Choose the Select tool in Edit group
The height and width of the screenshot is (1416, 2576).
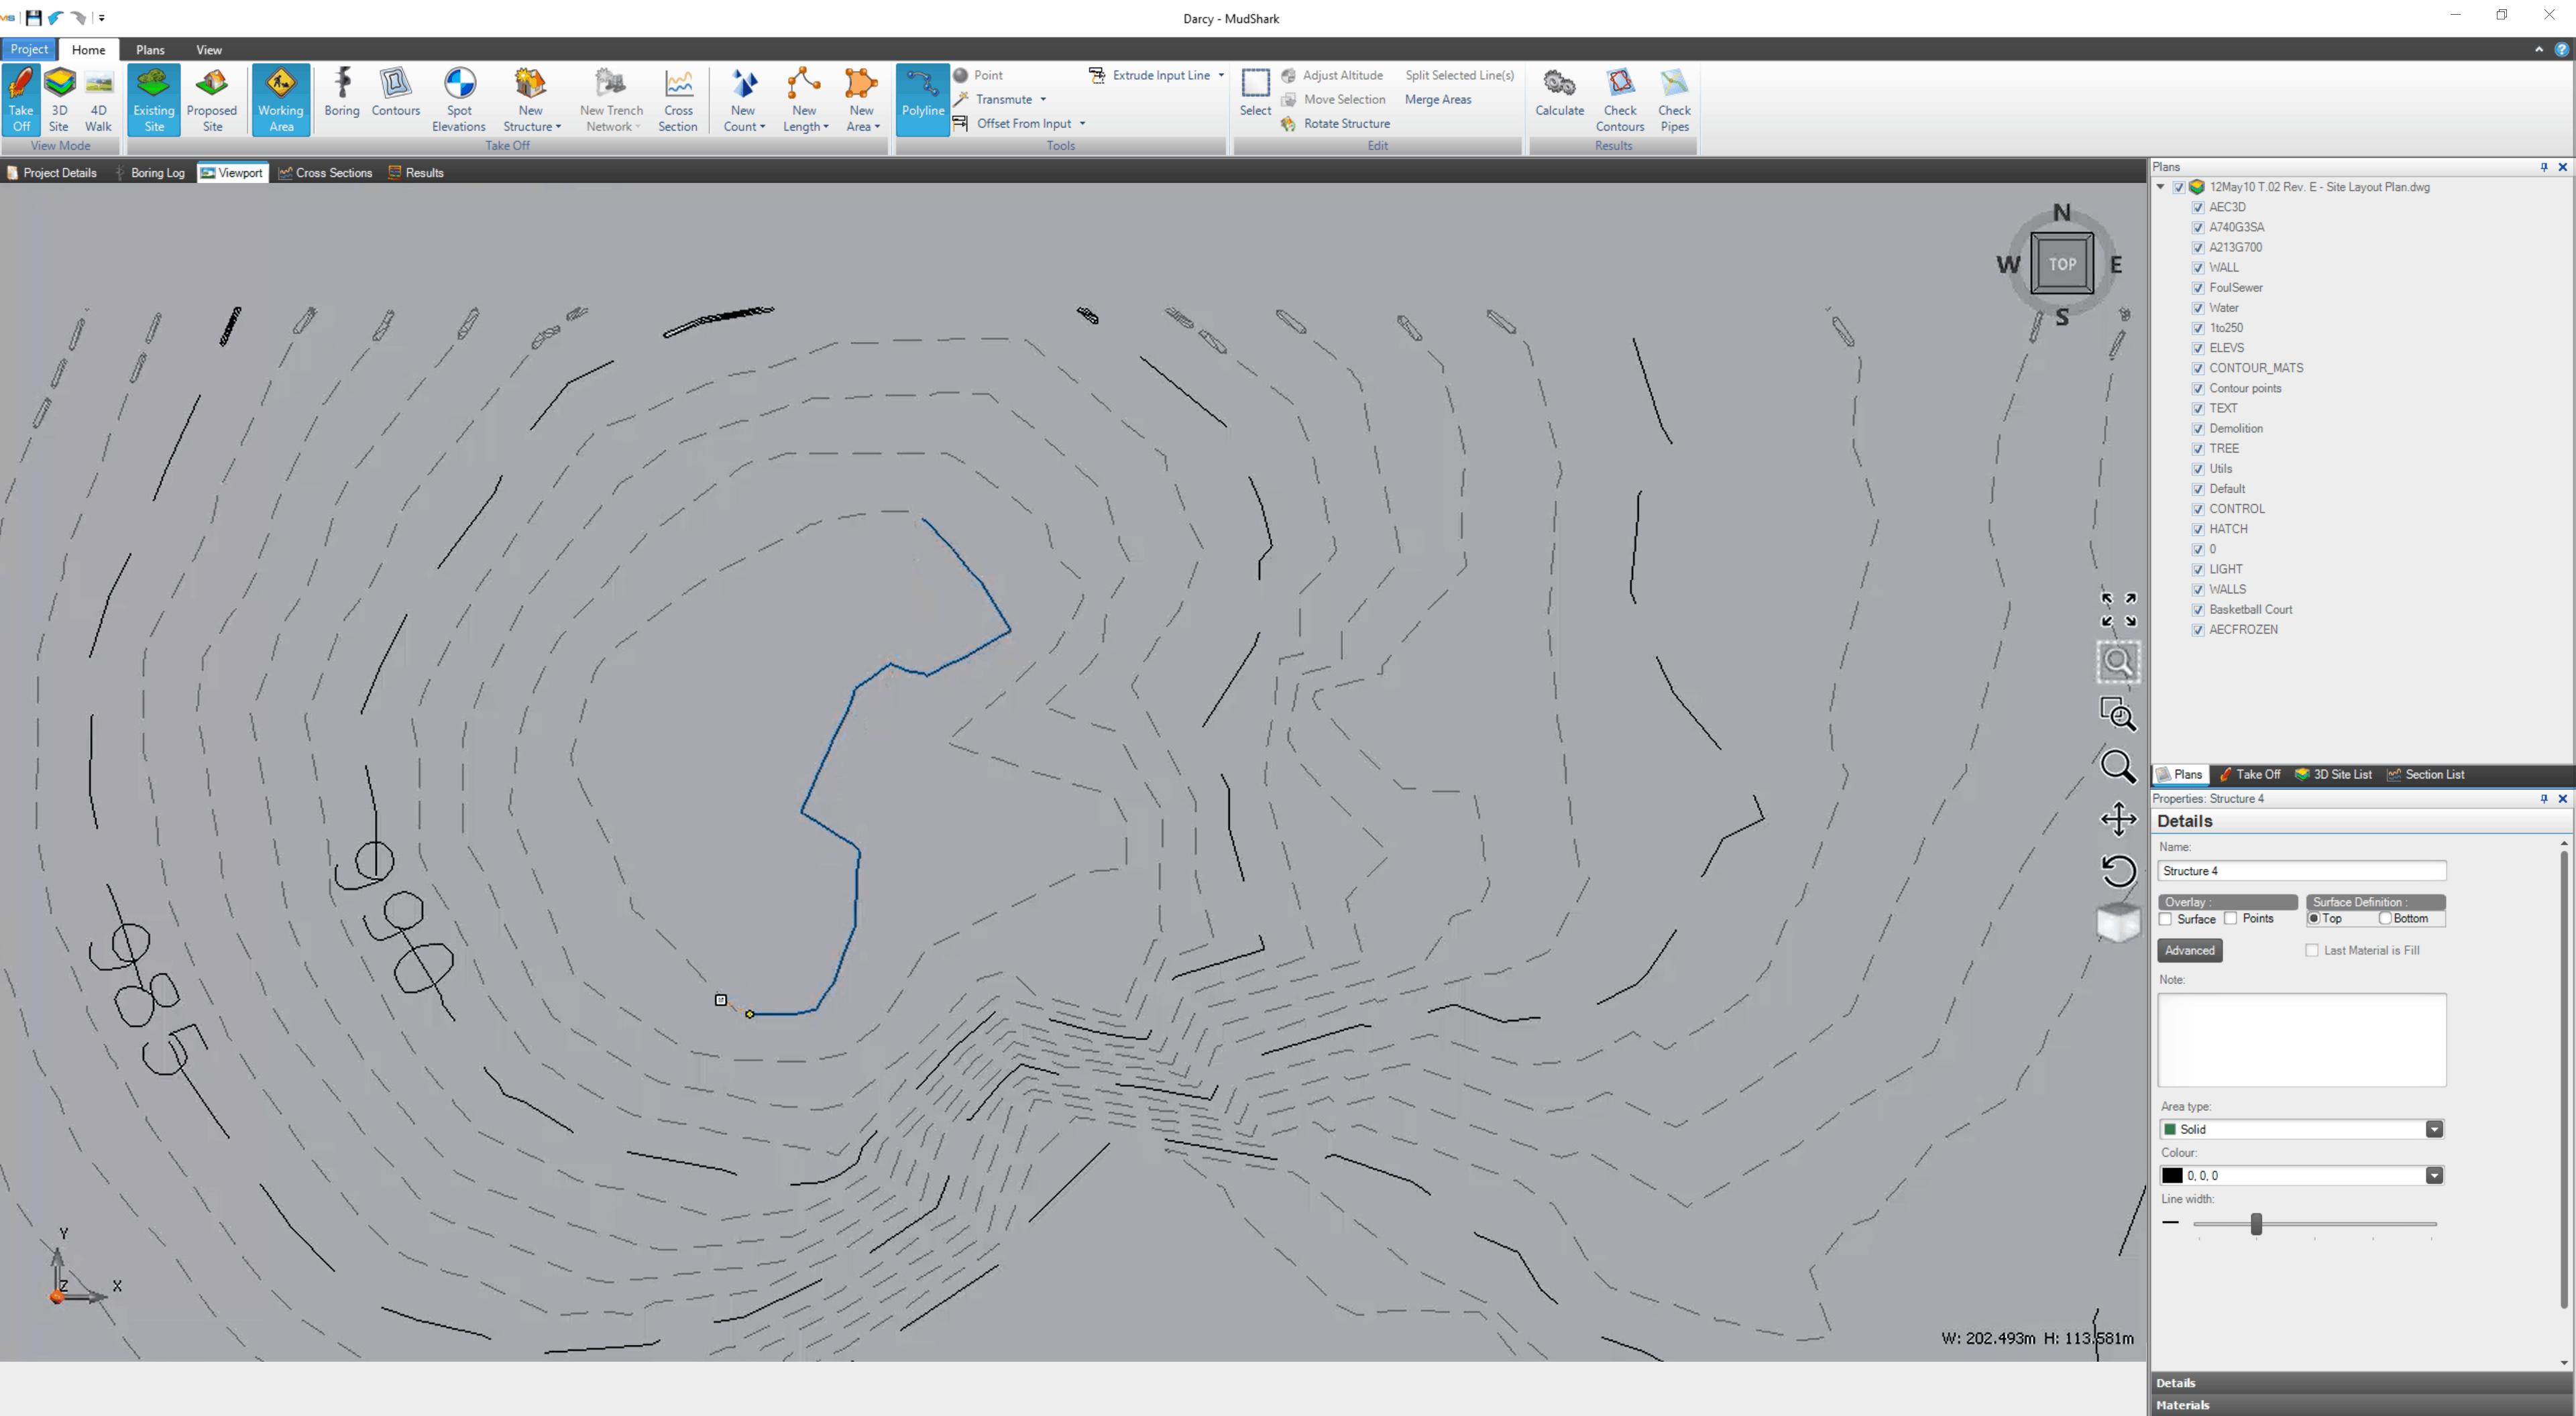pos(1255,92)
